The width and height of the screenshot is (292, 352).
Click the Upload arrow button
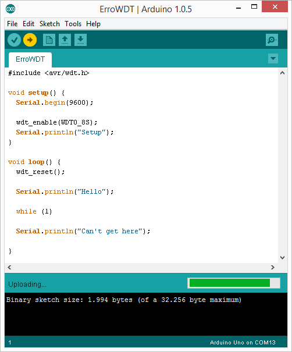(x=30, y=40)
